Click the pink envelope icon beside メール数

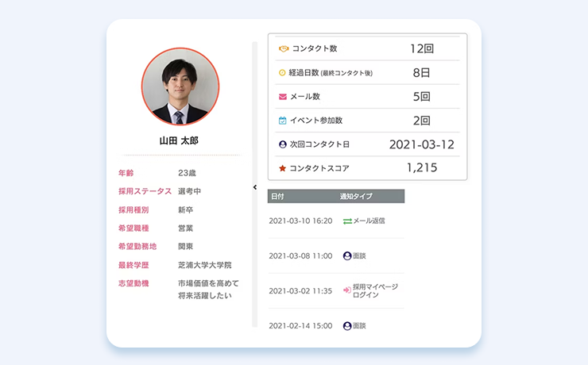(283, 97)
